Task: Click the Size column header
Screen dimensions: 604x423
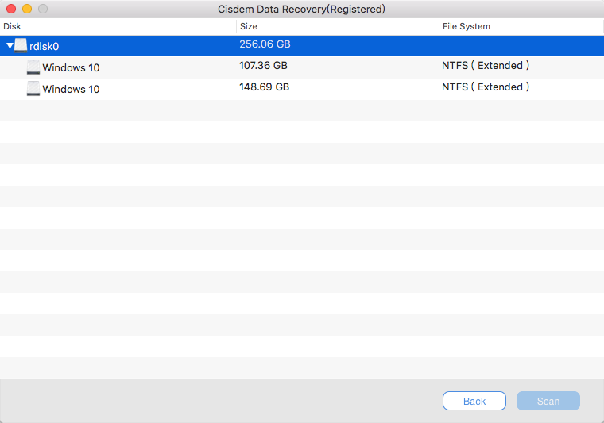Action: [338, 26]
